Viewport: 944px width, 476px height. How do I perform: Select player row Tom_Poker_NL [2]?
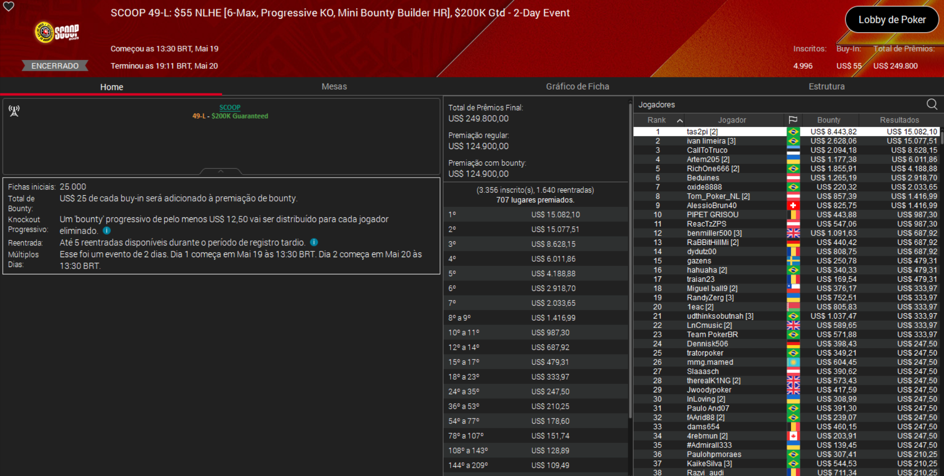787,196
